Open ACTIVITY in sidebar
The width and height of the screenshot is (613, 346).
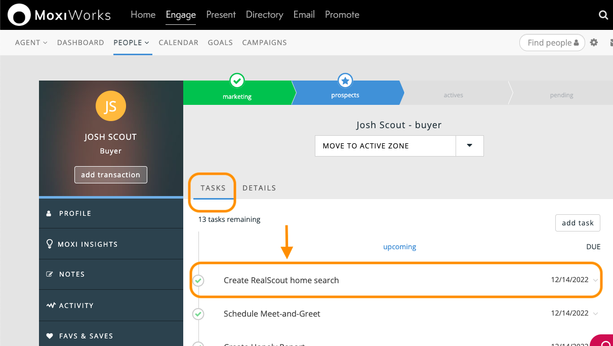coord(111,305)
